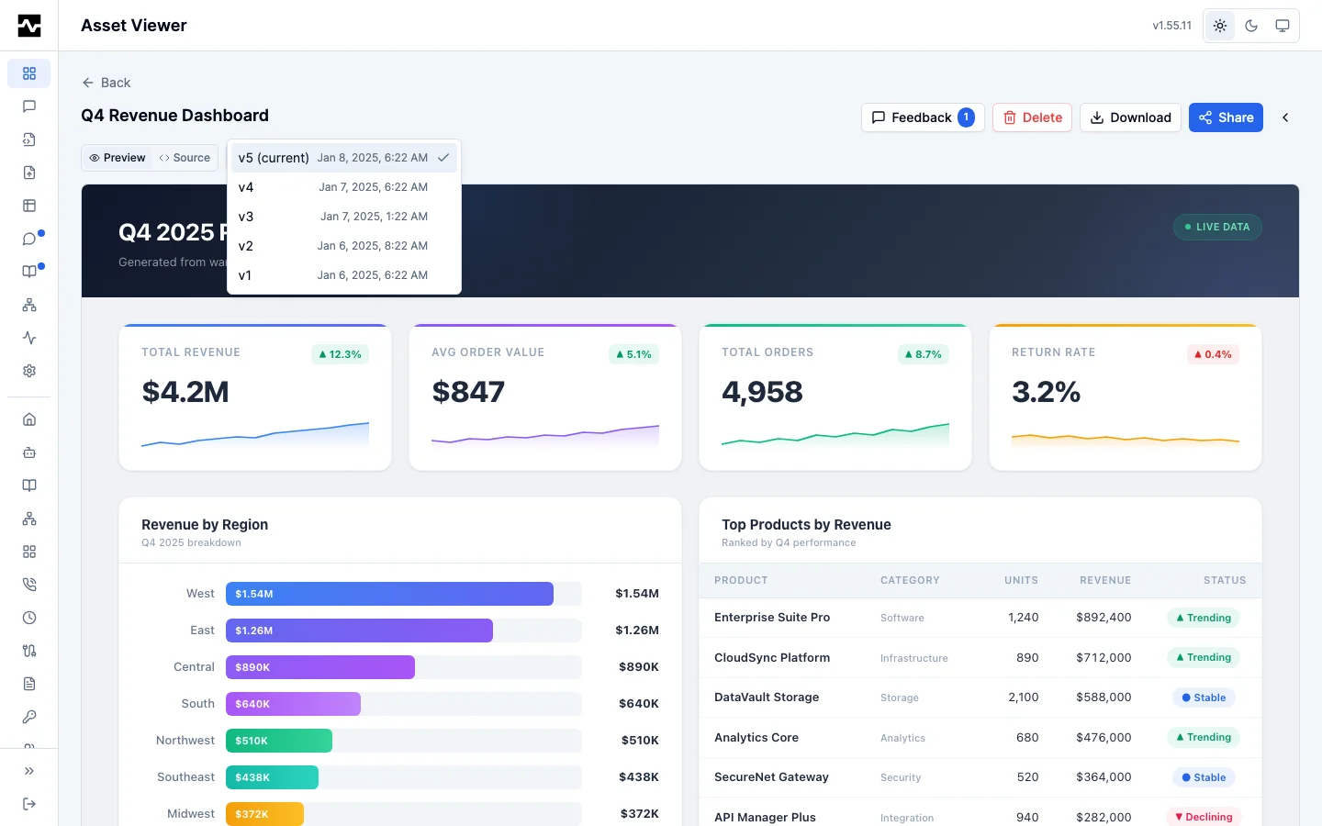Open the square chat message icon in sidebar

coord(29,106)
